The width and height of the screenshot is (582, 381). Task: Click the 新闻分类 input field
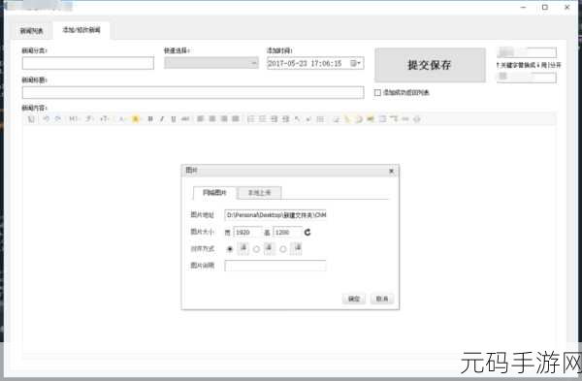tap(88, 63)
